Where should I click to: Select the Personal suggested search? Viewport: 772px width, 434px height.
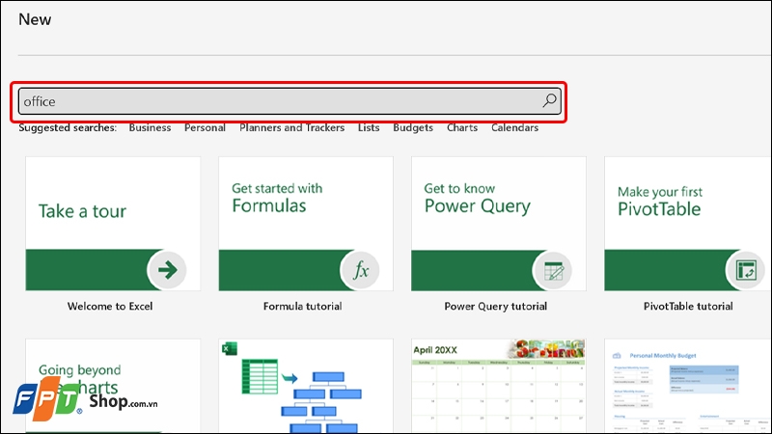(x=205, y=128)
